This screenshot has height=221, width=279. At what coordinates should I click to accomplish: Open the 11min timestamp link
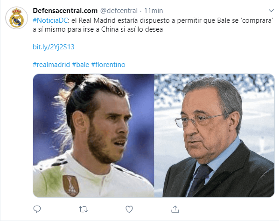153,11
